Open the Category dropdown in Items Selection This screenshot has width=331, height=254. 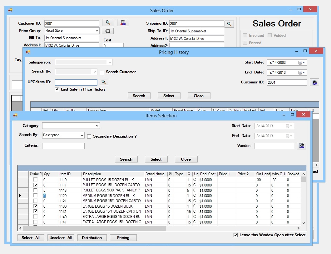coord(97,126)
